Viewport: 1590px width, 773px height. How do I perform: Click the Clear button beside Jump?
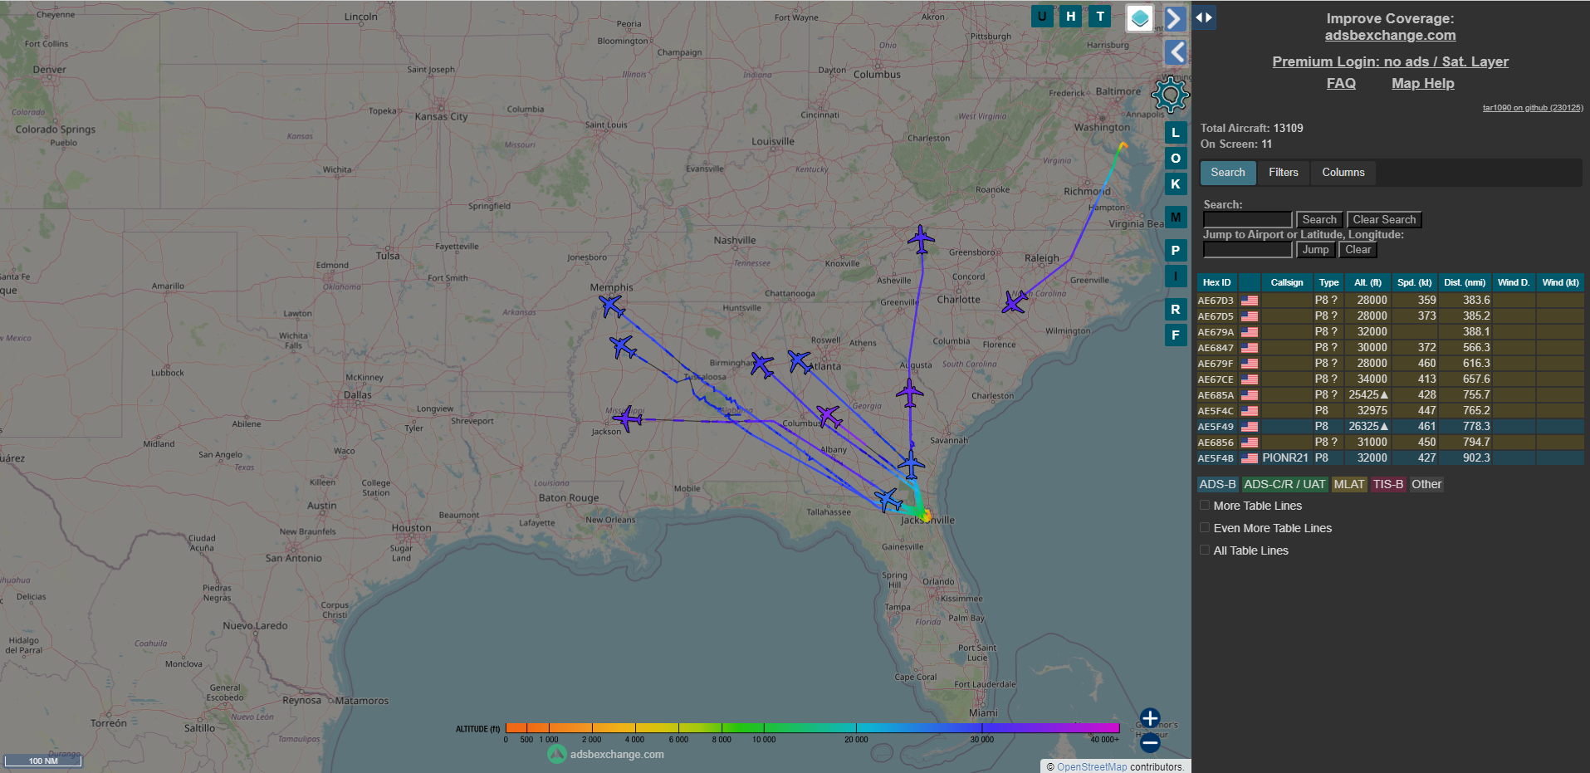1358,250
